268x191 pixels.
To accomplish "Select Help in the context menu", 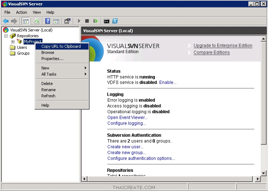I will click(x=62, y=105).
